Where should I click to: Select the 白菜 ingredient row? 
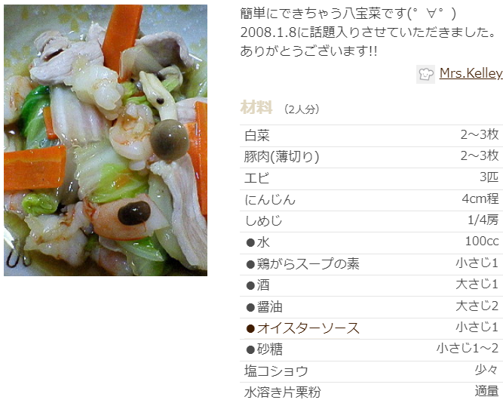pos(372,136)
